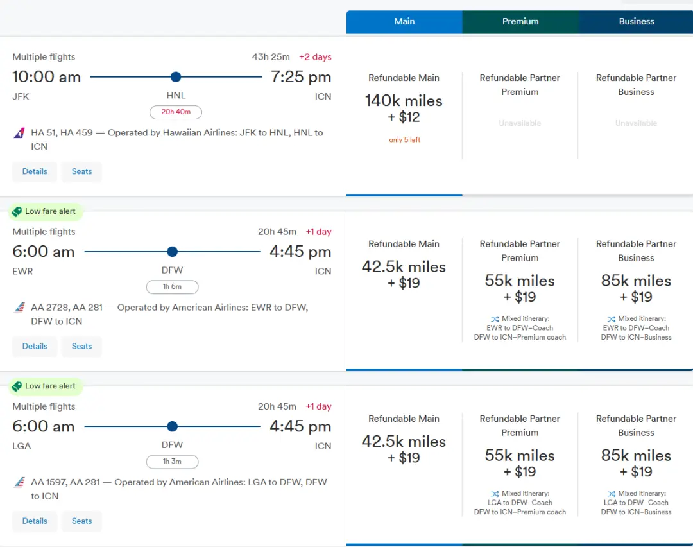
Task: View Seats for the LGA flight
Action: [81, 521]
